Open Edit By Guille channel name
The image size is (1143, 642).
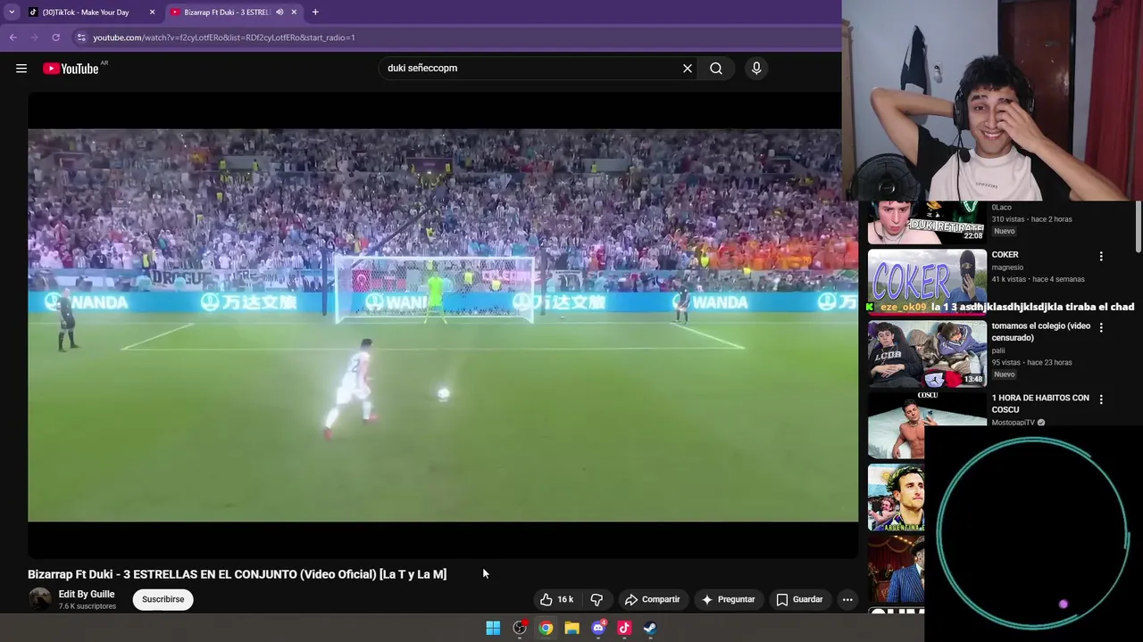87,594
